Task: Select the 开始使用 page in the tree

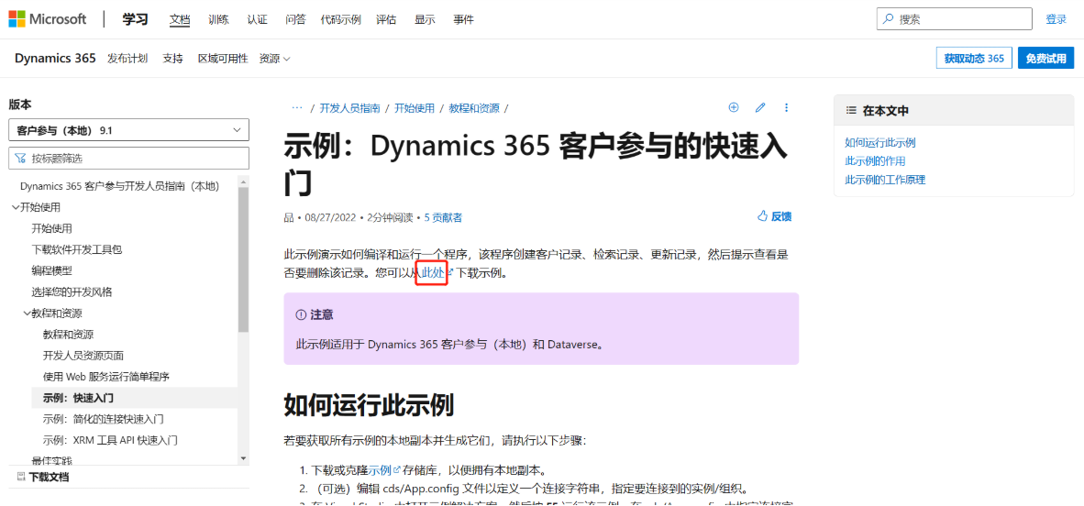Action: [52, 228]
